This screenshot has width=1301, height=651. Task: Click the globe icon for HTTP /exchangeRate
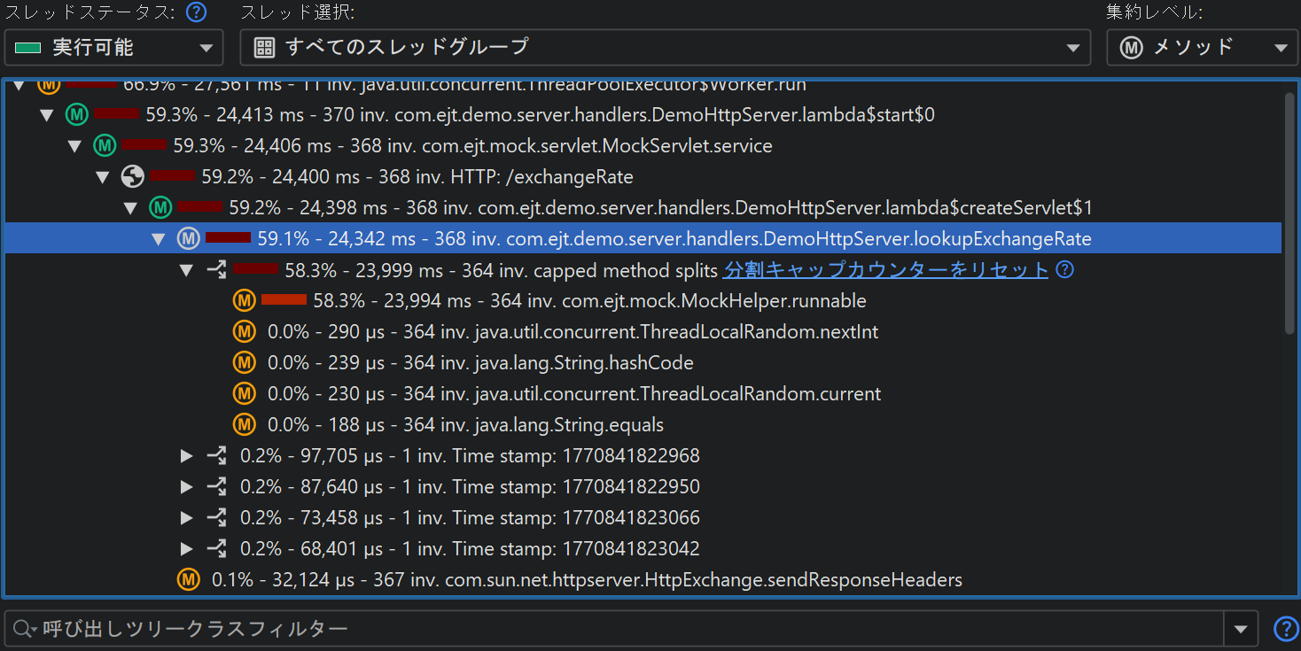pyautogui.click(x=132, y=177)
